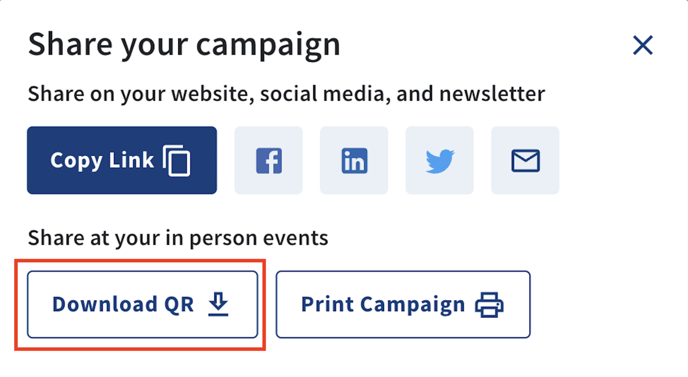Share the campaign on LinkedIn
Image resolution: width=688 pixels, height=377 pixels.
[x=354, y=160]
